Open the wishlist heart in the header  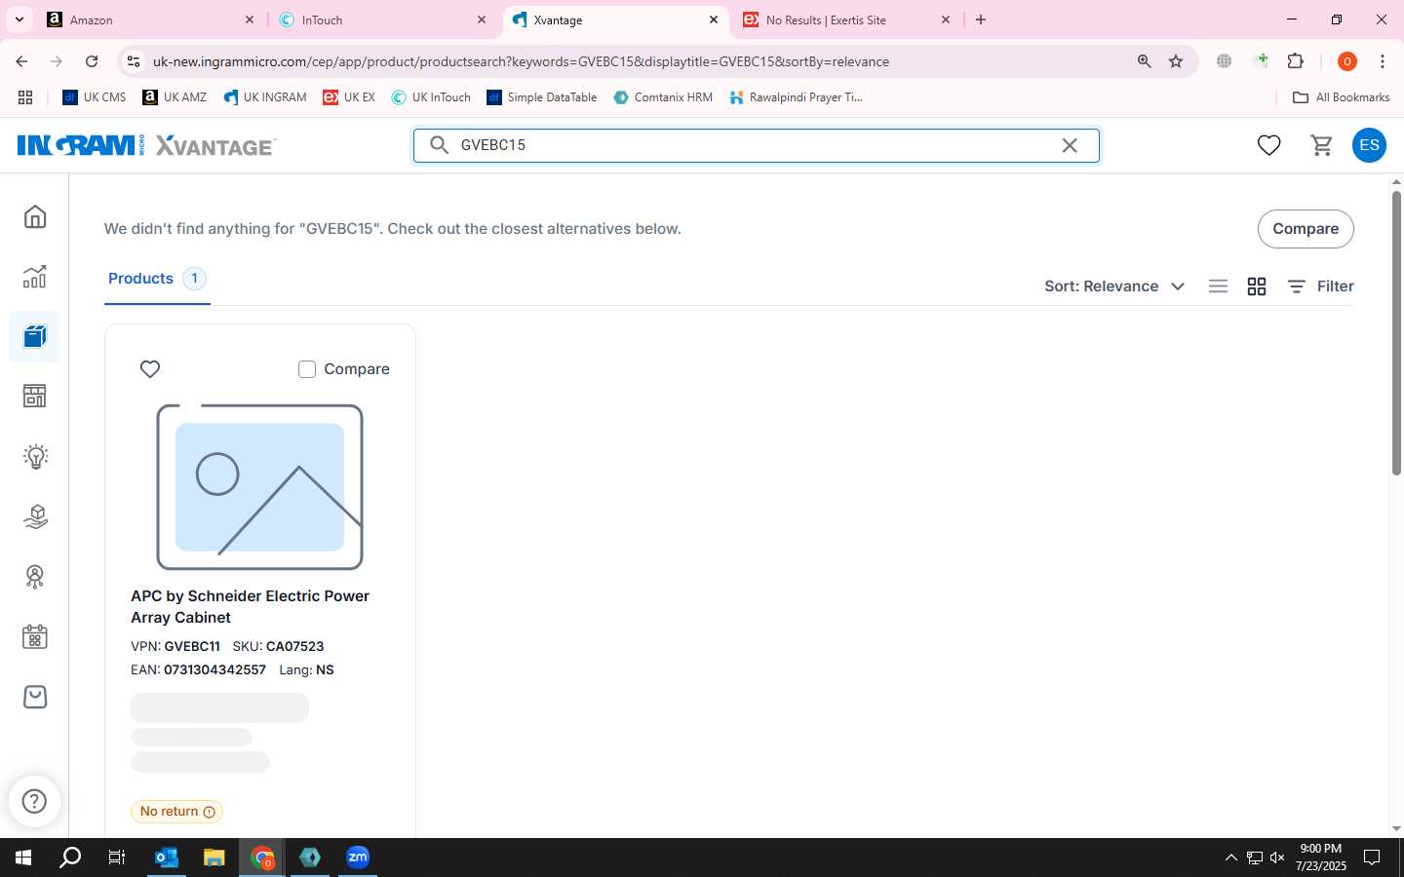pos(1268,145)
